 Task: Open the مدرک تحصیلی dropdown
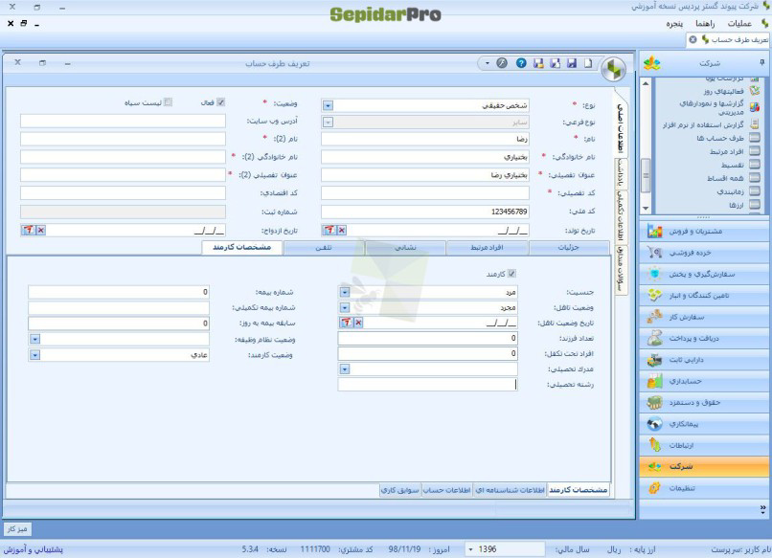pos(345,369)
